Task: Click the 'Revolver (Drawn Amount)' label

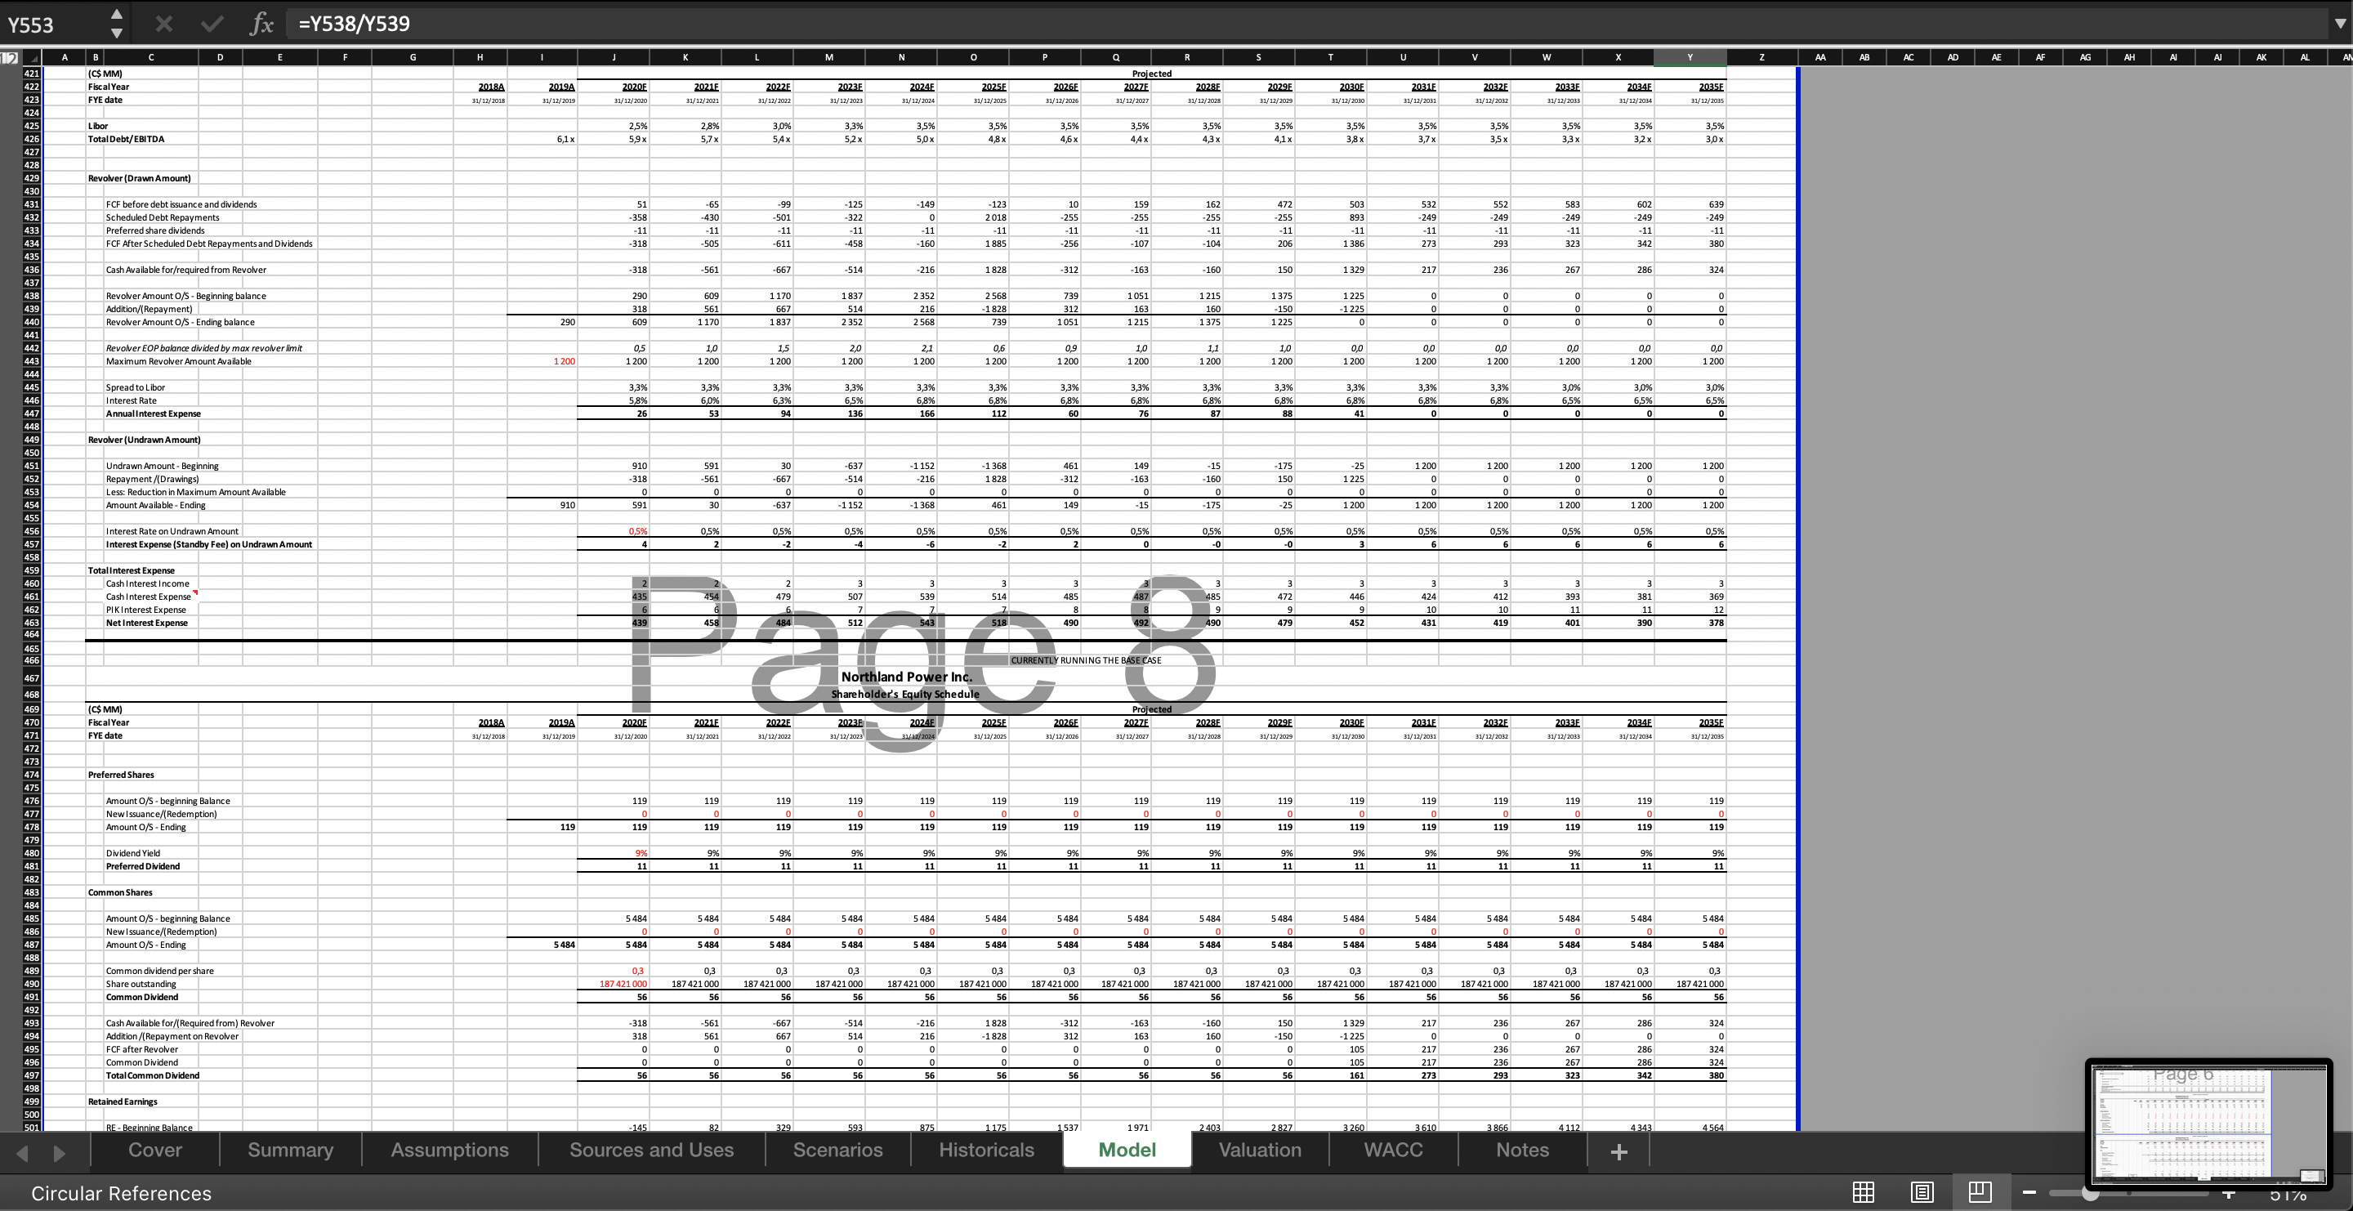Action: [x=139, y=178]
